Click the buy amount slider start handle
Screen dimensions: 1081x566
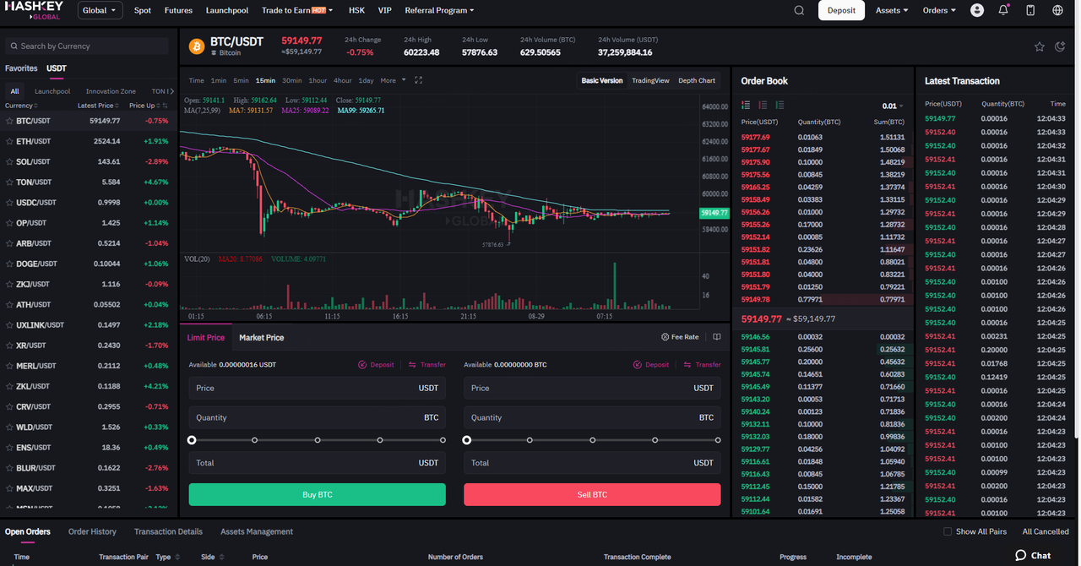coord(192,440)
